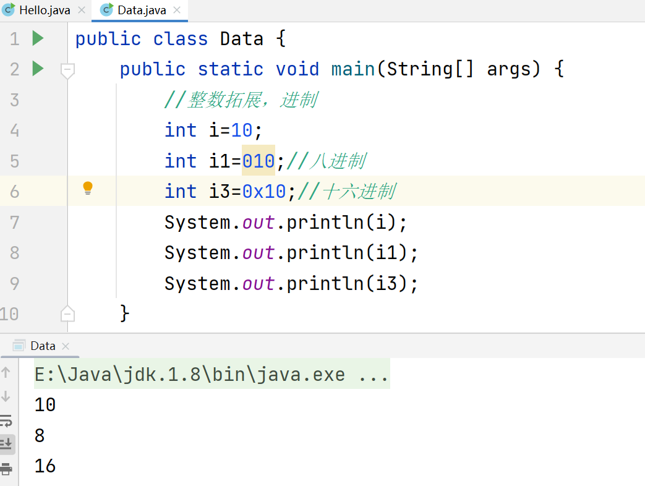Image resolution: width=645 pixels, height=486 pixels.
Task: Open the yellow lightbulb quick-fix on line 6
Action: click(x=88, y=188)
